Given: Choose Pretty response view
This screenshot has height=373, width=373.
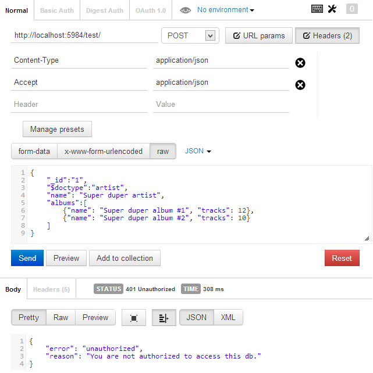Looking at the screenshot, I should click(29, 318).
